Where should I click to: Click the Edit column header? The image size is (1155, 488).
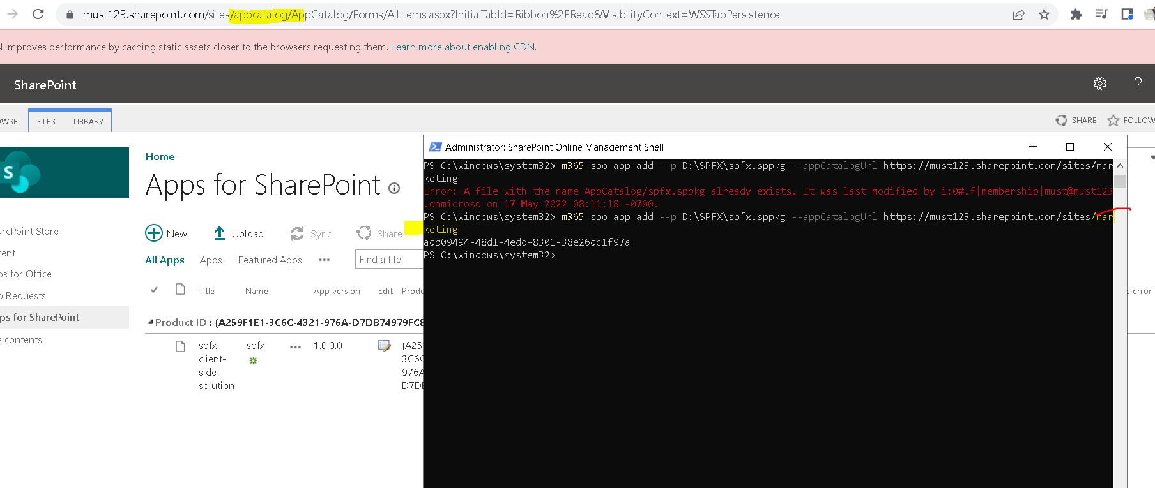(x=385, y=291)
